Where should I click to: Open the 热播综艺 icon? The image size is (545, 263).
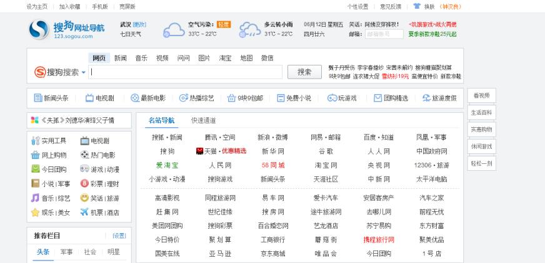183,98
